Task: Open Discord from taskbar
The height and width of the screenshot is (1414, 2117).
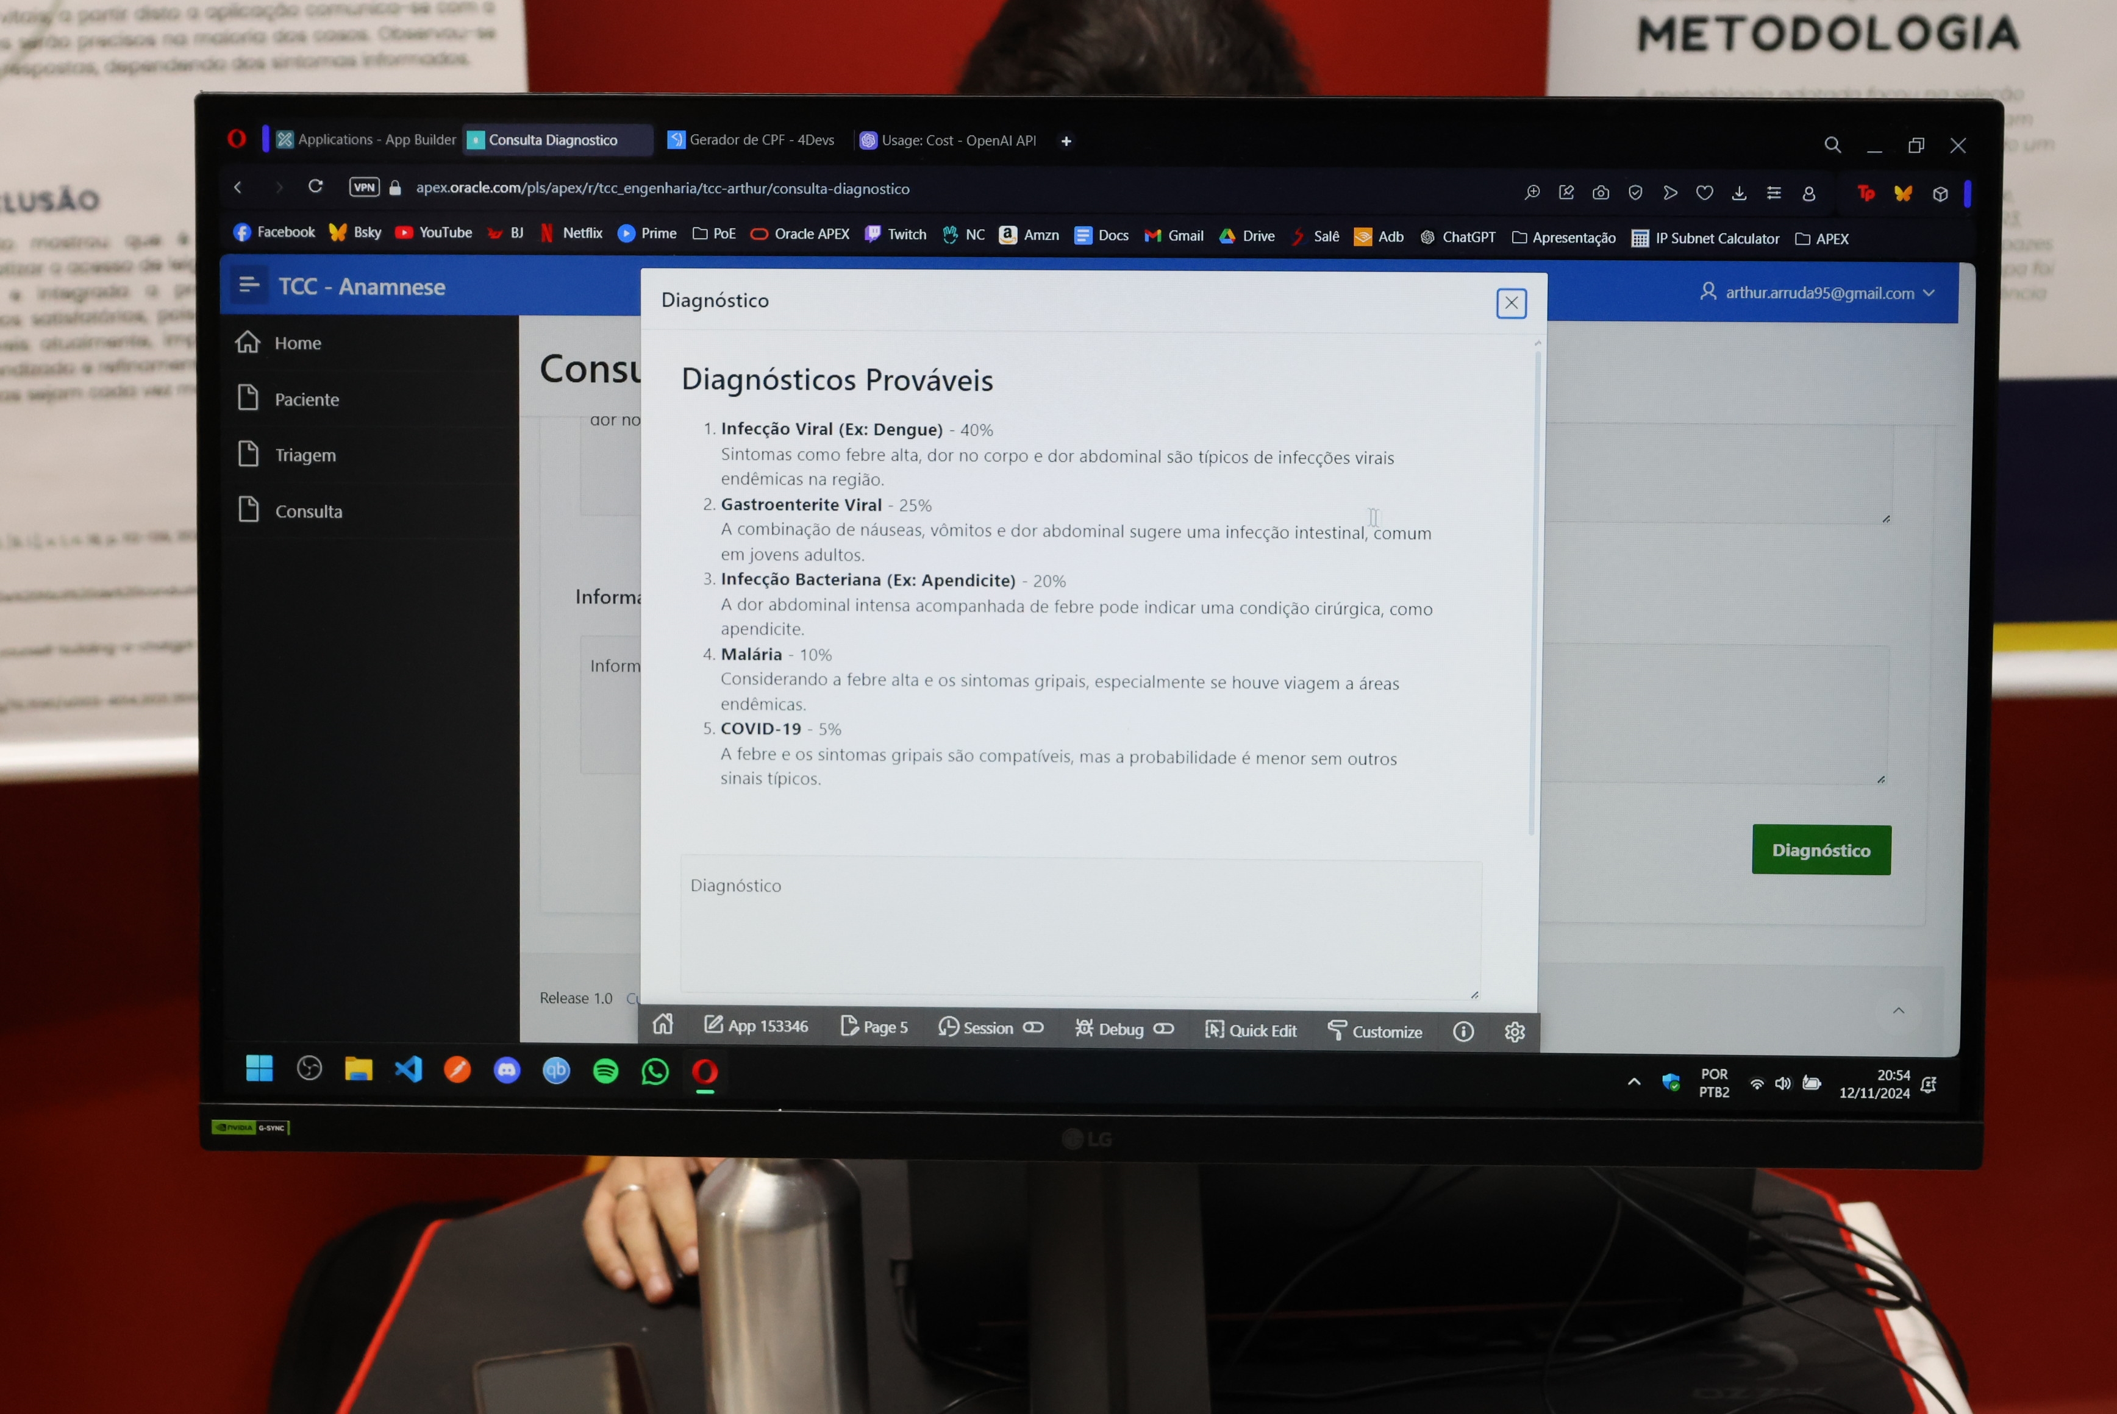Action: tap(507, 1070)
